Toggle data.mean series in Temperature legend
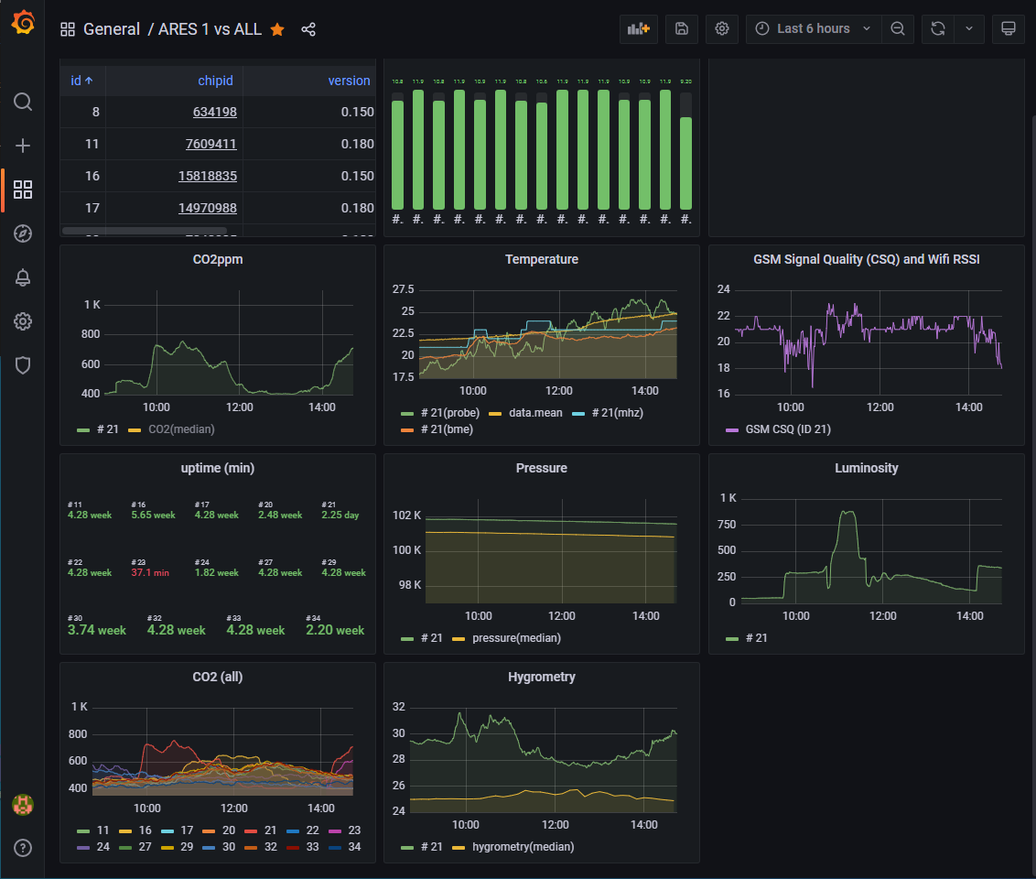 pyautogui.click(x=535, y=412)
